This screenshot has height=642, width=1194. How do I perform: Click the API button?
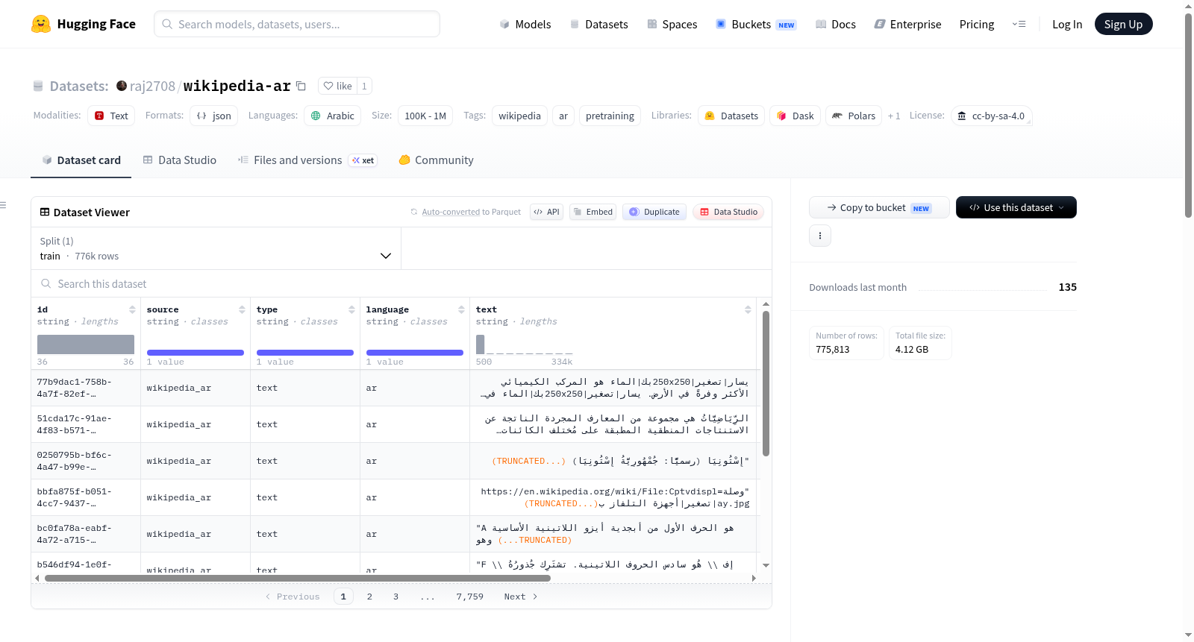tap(546, 212)
